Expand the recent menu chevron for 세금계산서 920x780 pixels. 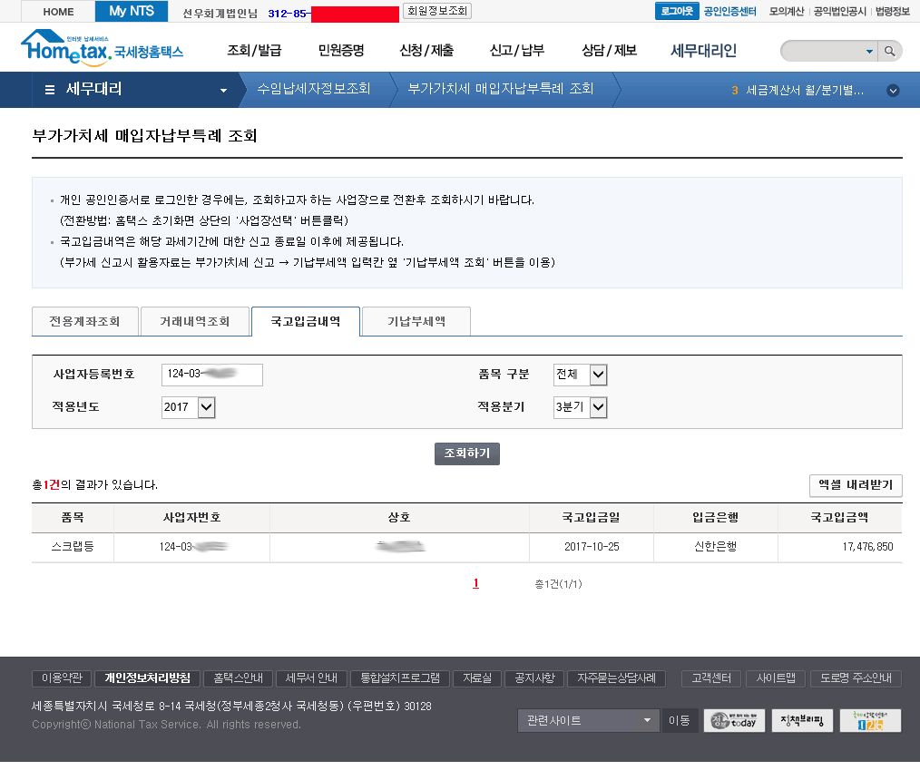tap(893, 91)
